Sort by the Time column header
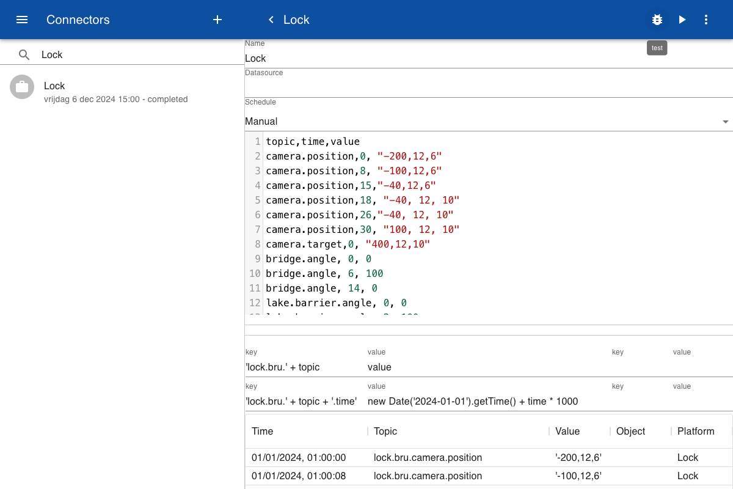733x489 pixels. 263,431
